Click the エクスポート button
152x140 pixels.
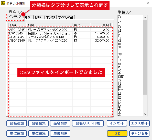139,123
